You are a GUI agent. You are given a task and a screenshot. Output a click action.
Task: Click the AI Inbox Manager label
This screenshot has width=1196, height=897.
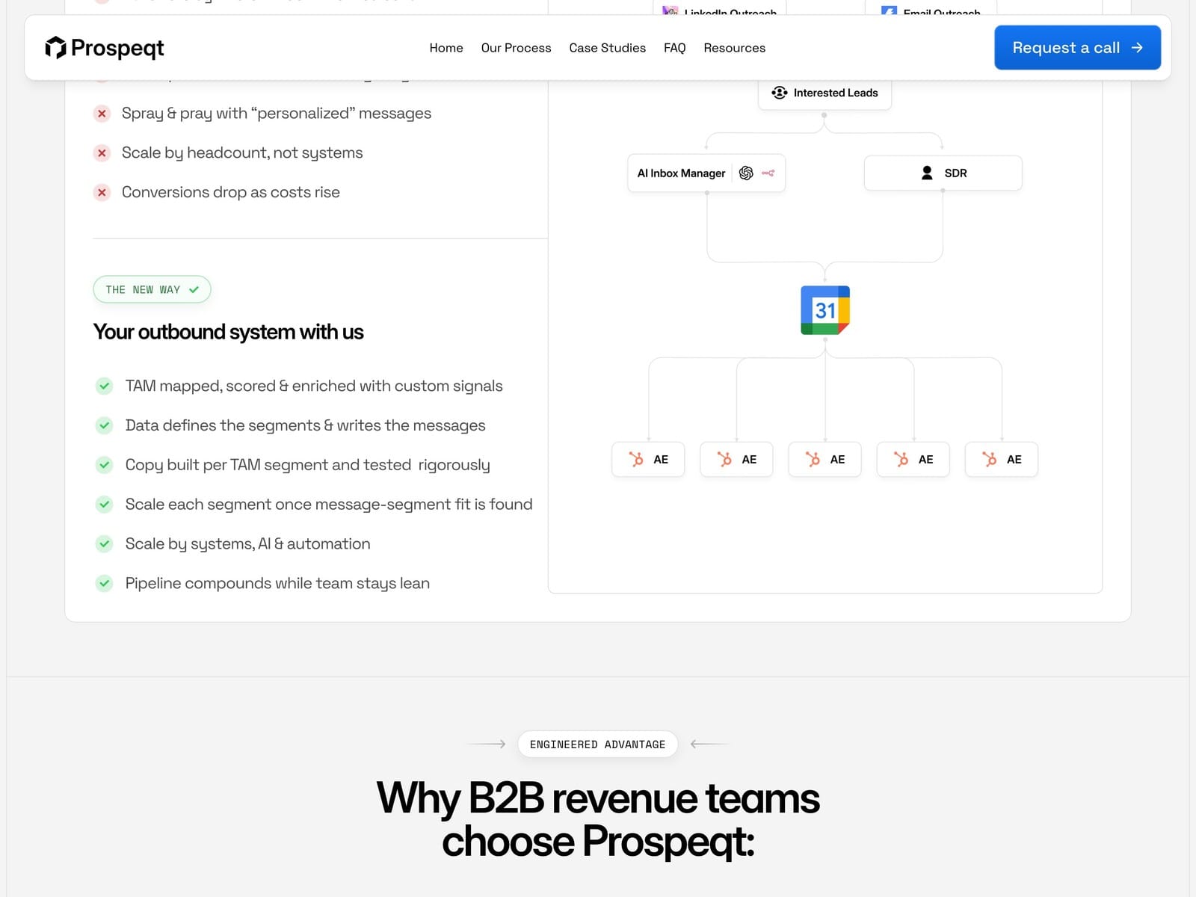[681, 173]
